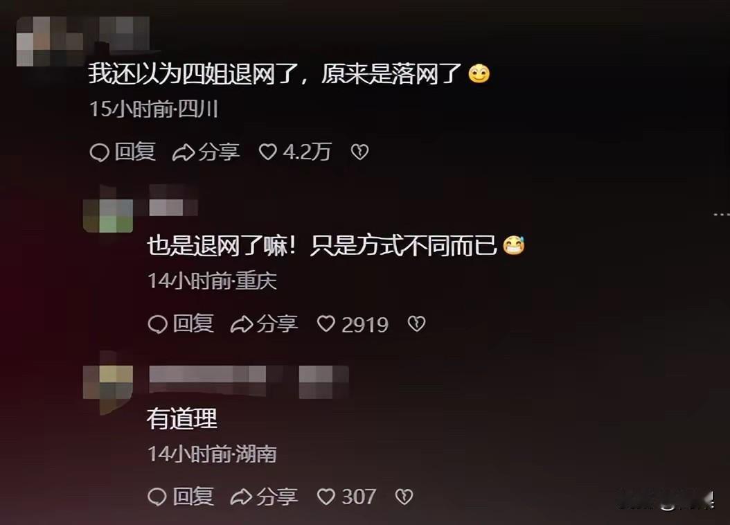The width and height of the screenshot is (730, 525).
Task: Tap broken heart on Chongqing comment
Action: (x=416, y=323)
